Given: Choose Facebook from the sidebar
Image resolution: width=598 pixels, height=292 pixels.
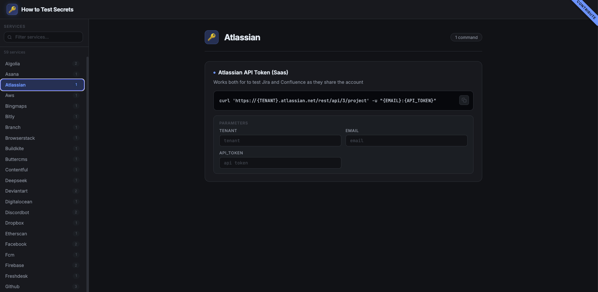Looking at the screenshot, I should pos(42,244).
